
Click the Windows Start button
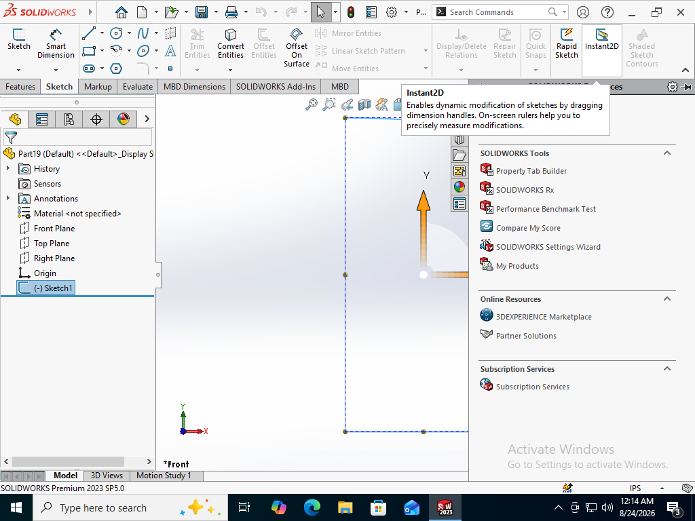(x=16, y=507)
